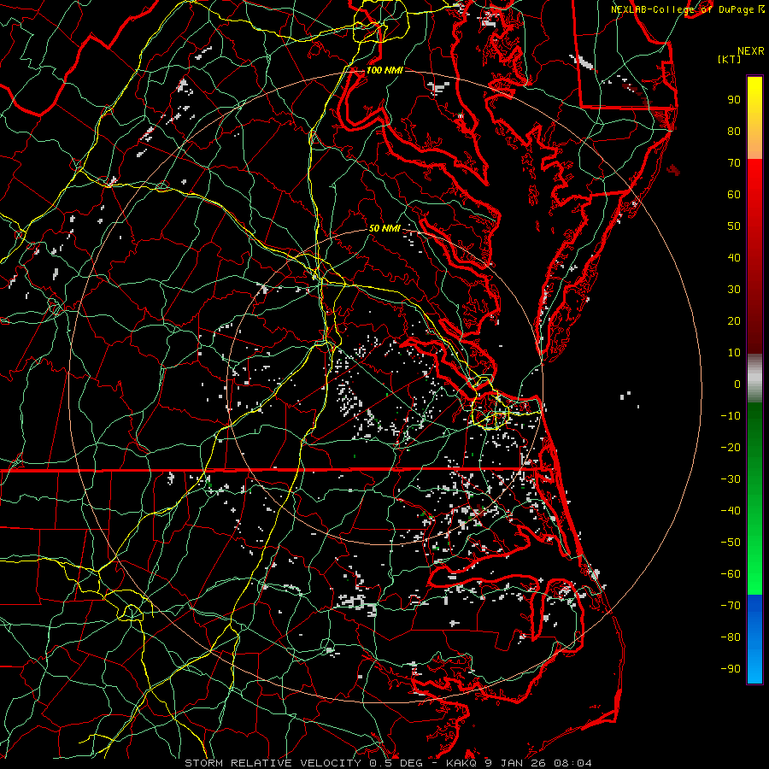
Task: Click the 80 value on the velocity scale
Action: 734,131
